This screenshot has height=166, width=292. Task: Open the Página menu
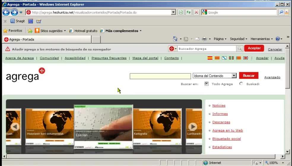(x=220, y=39)
